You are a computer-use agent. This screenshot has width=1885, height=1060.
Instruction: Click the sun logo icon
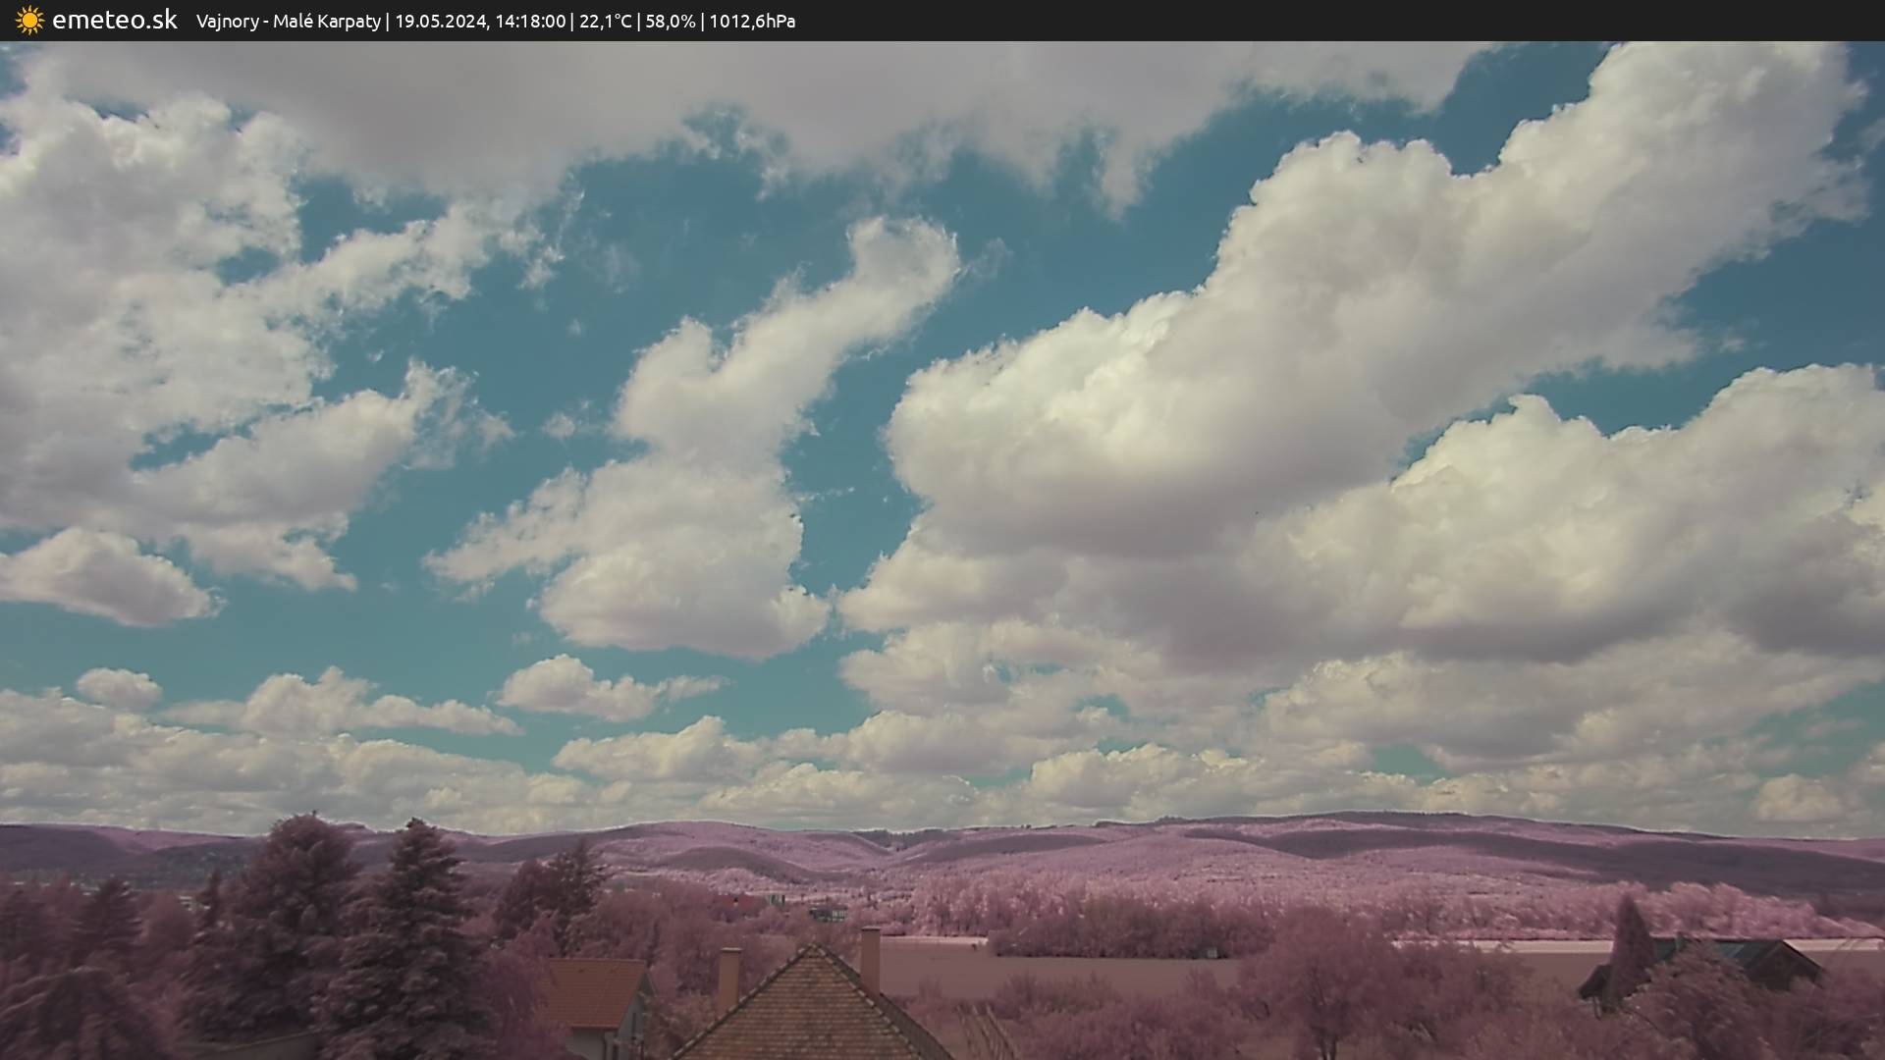pos(29,21)
